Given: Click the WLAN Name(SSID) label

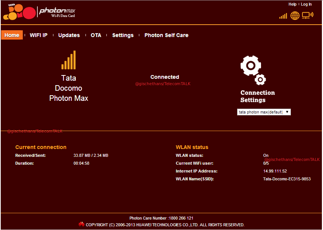Looking at the screenshot, I should [x=195, y=179].
